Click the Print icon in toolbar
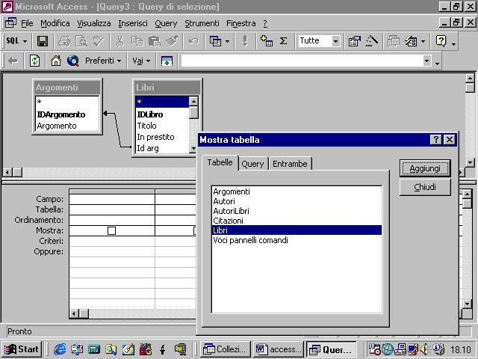The height and width of the screenshot is (359, 478). point(64,41)
